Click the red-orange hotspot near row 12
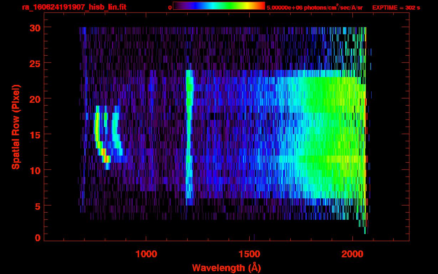The height and width of the screenshot is (274, 438). [103, 152]
